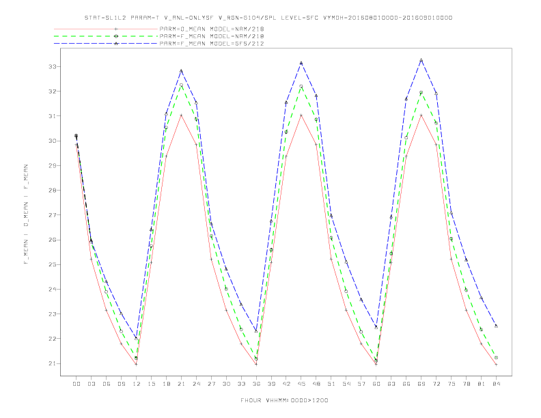This screenshot has width=541, height=418.
Task: Click x-axis tick label 21
Action: click(181, 384)
